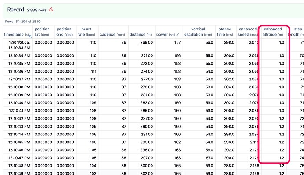Click the distance (m) column header
Viewport: 304px width, 175px height.
pos(141,34)
